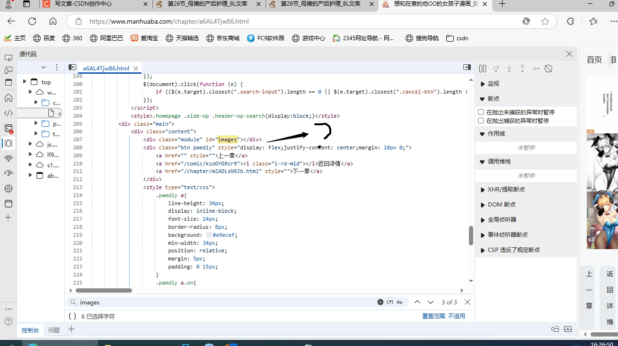Click the #e9ecef color swatch in code
Viewport: 618px width, 346px height.
coord(209,235)
